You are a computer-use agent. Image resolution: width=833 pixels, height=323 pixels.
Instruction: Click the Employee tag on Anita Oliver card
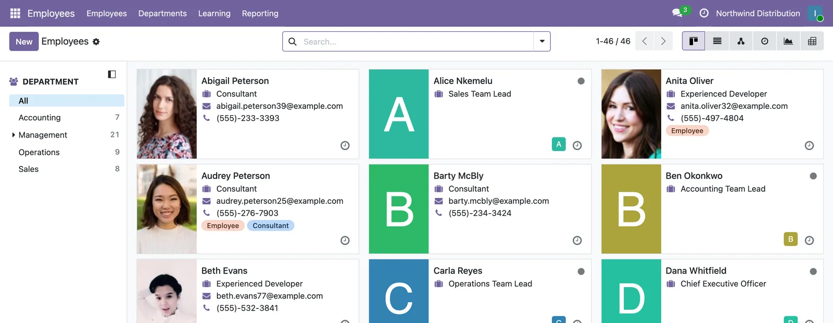687,131
